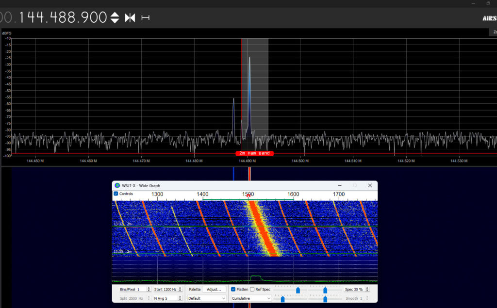Click the Zoom tab at top right
Viewport: 497px width, 308px height.
(x=493, y=32)
